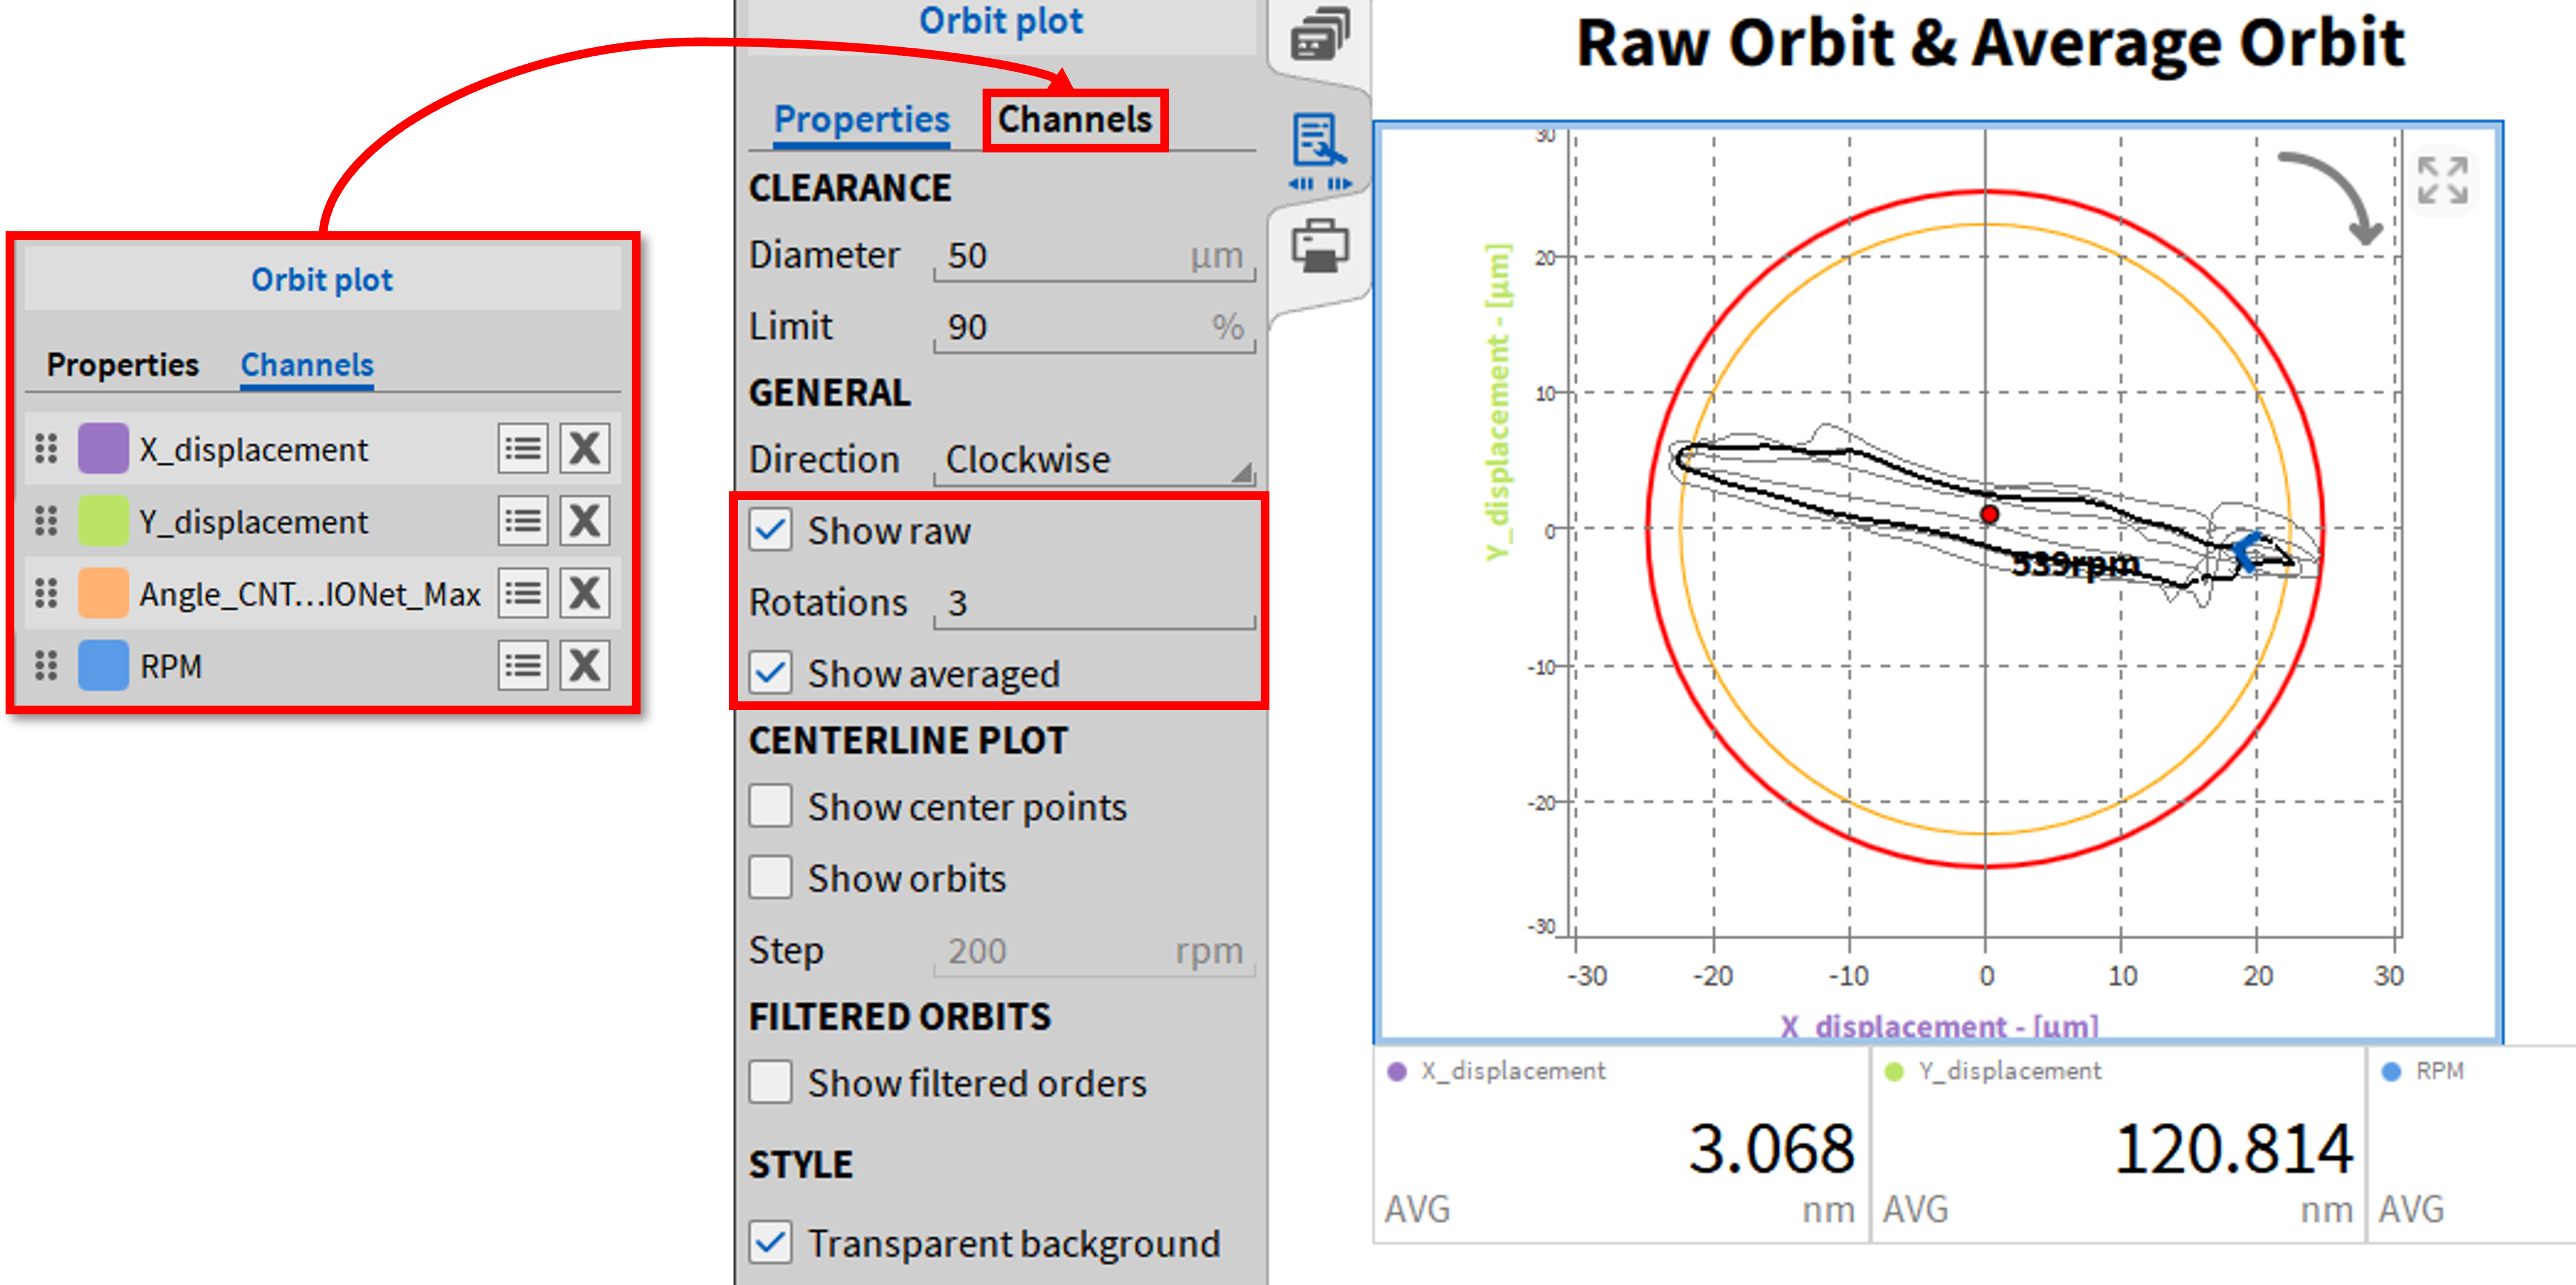Screen dimensions: 2576x1285
Task: Uncheck the Show raw checkbox
Action: tap(771, 530)
